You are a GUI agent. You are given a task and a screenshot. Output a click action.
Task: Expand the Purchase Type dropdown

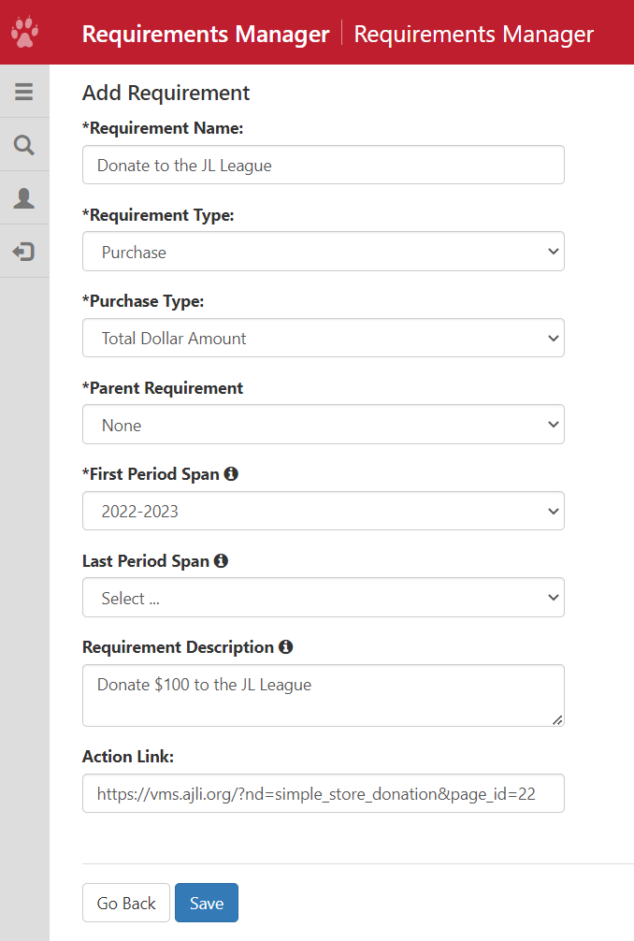click(323, 338)
